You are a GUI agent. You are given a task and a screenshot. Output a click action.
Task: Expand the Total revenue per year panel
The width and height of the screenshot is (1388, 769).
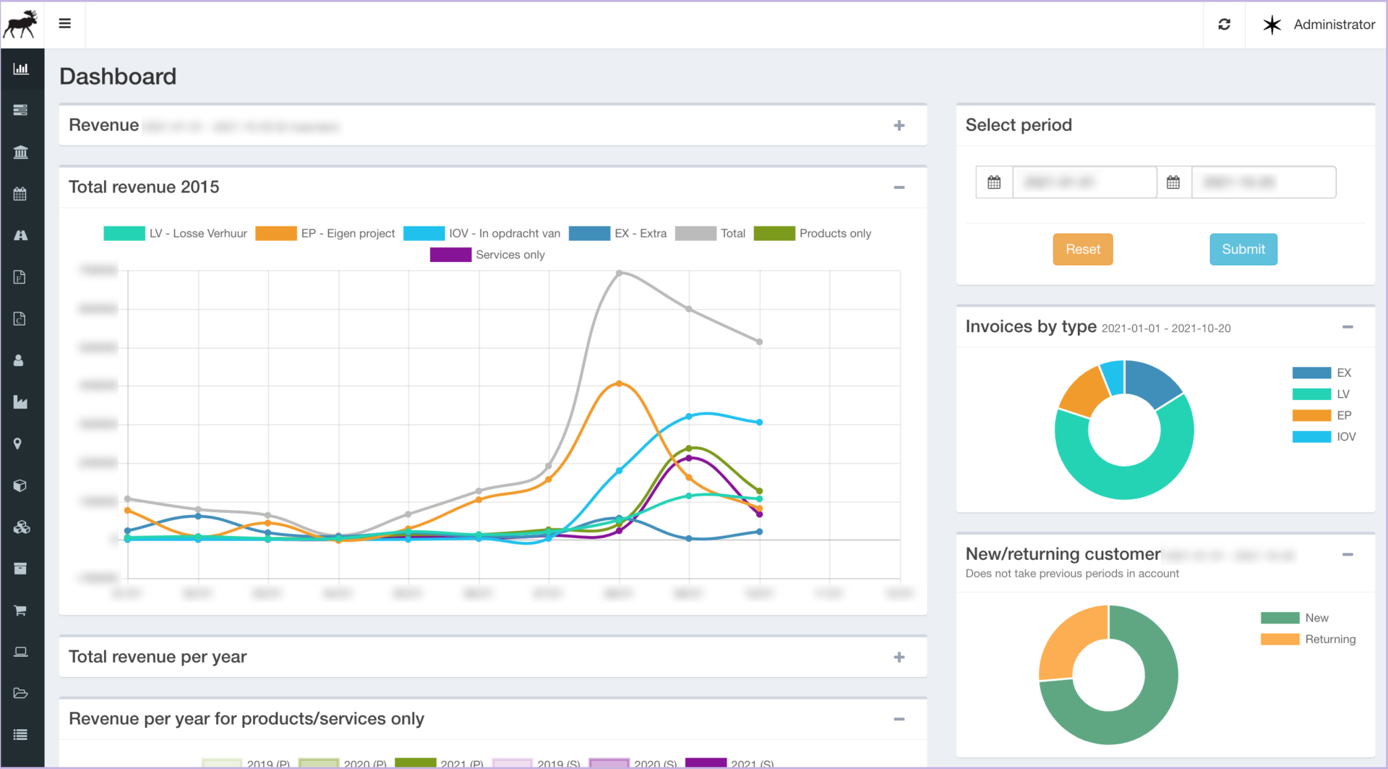click(x=899, y=657)
